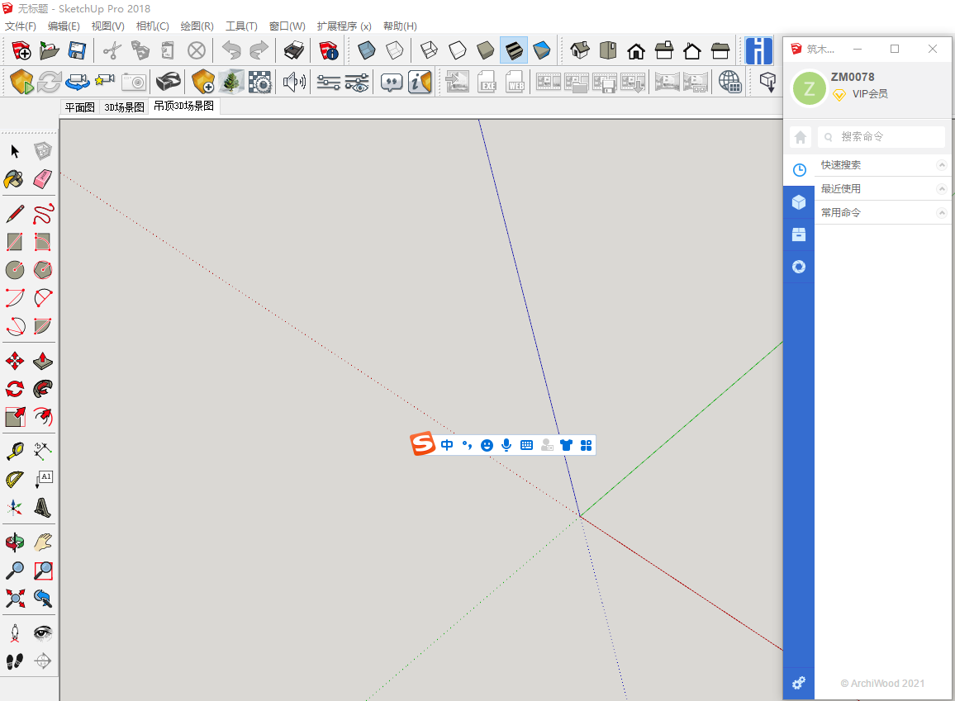The height and width of the screenshot is (701, 955).
Task: Toggle X-ray face style
Action: click(x=366, y=50)
